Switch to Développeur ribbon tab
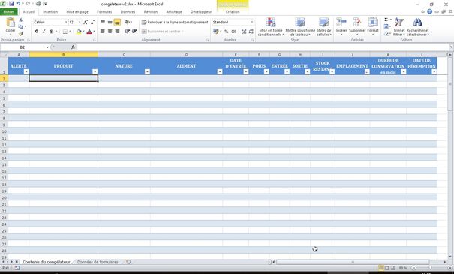 pos(201,11)
